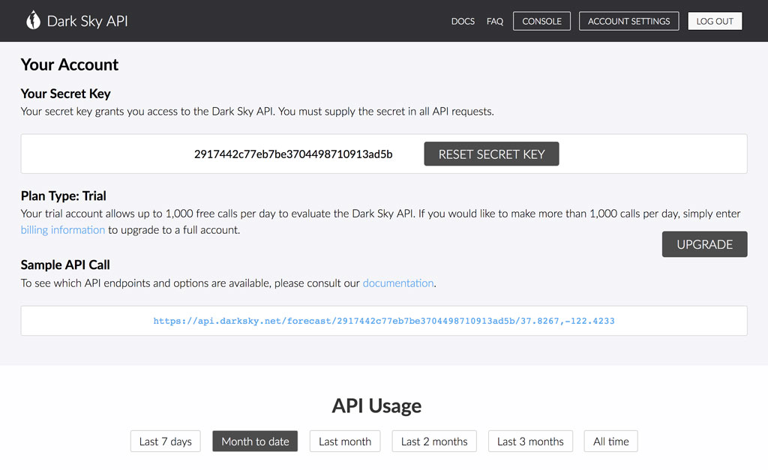This screenshot has height=470, width=768.
Task: Click the Dark Sky API title
Action: [x=87, y=21]
